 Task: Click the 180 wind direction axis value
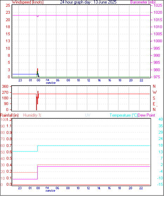point(5,98)
